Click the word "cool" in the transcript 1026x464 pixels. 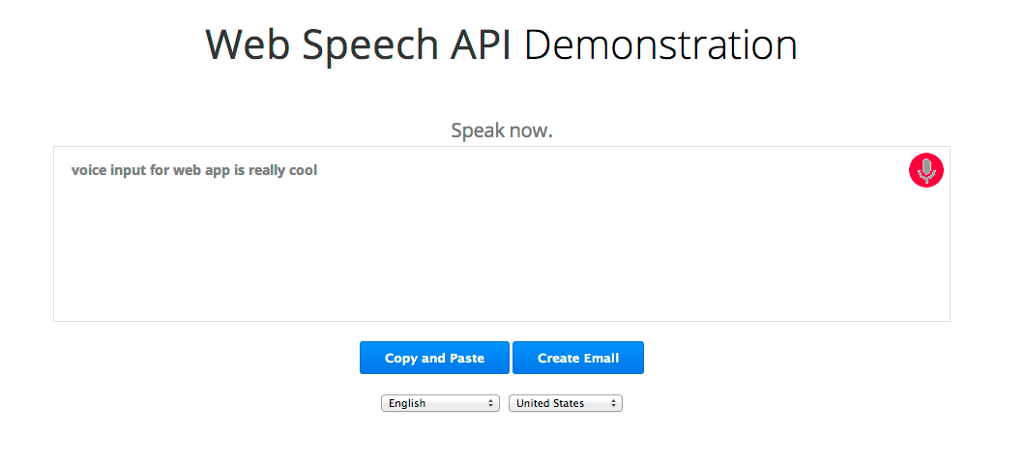click(303, 171)
